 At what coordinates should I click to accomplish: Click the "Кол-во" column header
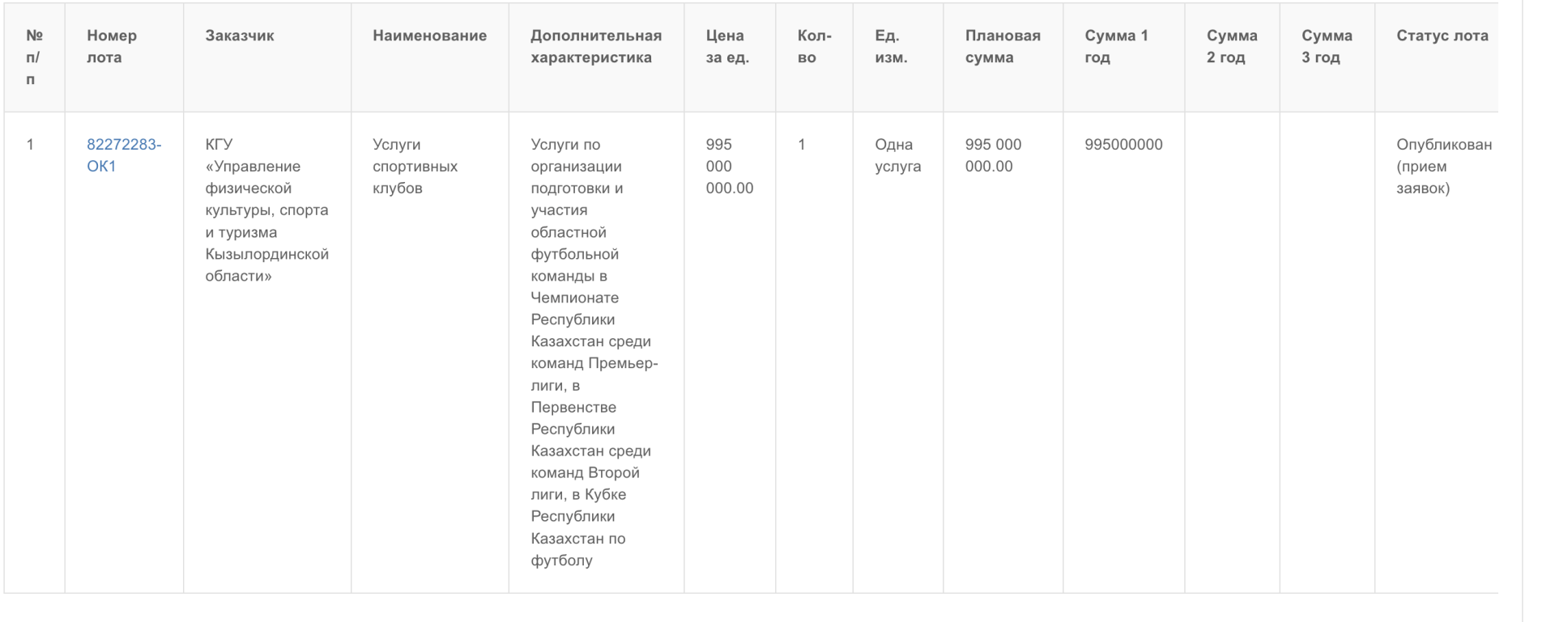814,47
